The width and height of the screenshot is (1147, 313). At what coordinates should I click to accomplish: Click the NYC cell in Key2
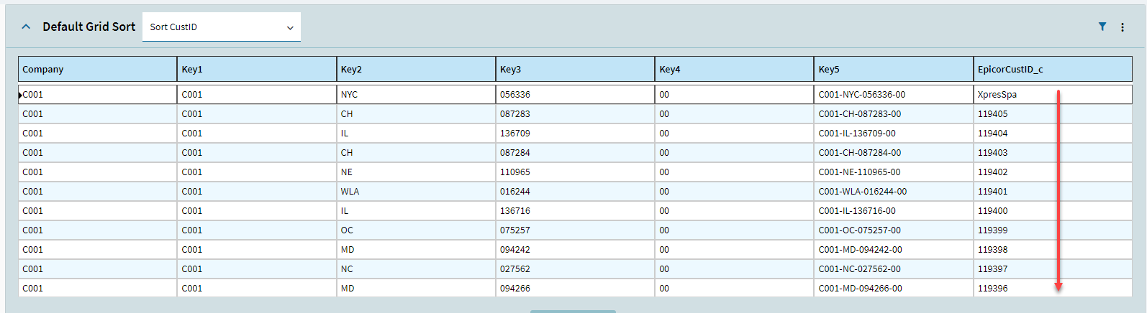click(x=416, y=95)
